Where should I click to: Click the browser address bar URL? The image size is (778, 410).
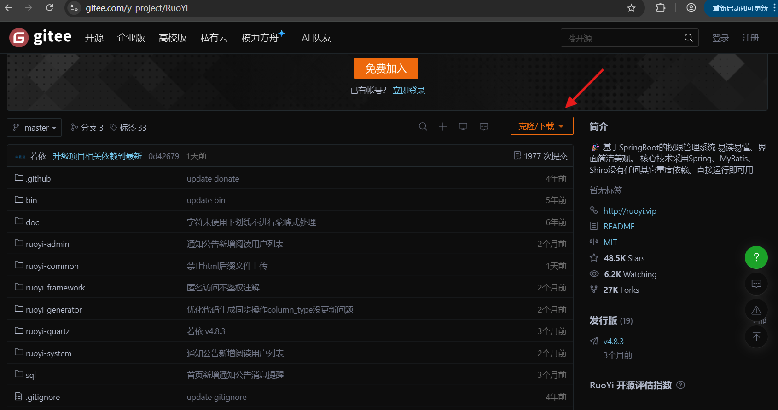pos(137,8)
